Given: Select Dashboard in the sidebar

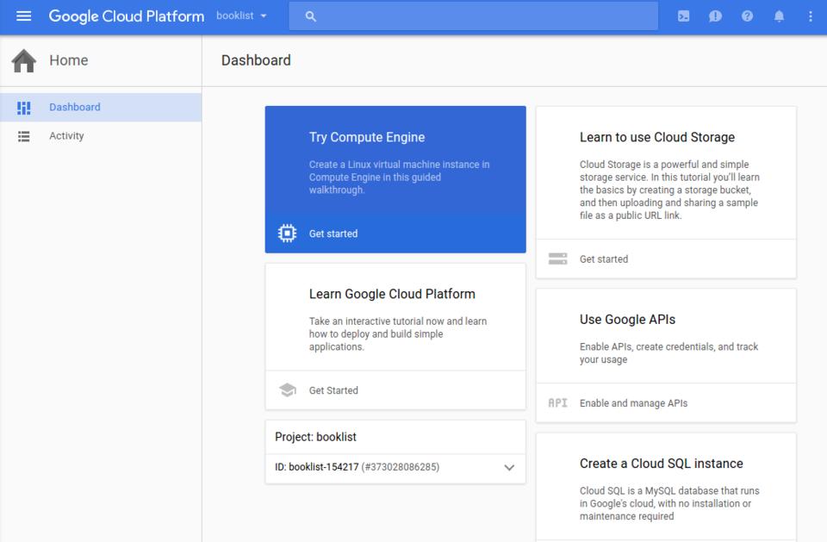Looking at the screenshot, I should click(x=74, y=107).
